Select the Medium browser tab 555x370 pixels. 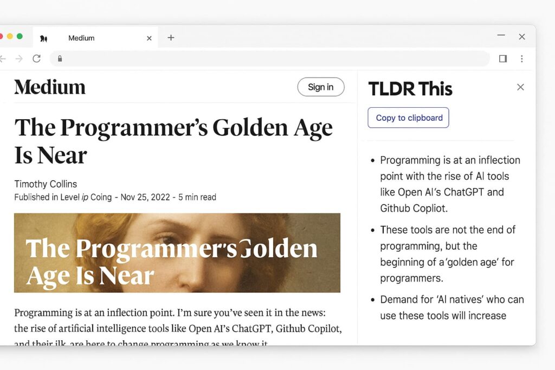click(x=95, y=37)
